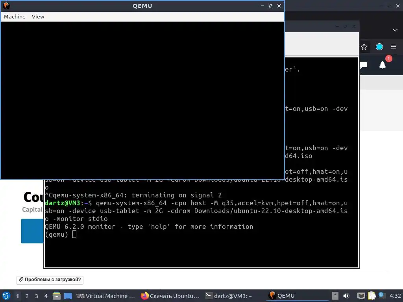Open the volume speaker tray icon
The height and width of the screenshot is (302, 403).
(x=346, y=296)
